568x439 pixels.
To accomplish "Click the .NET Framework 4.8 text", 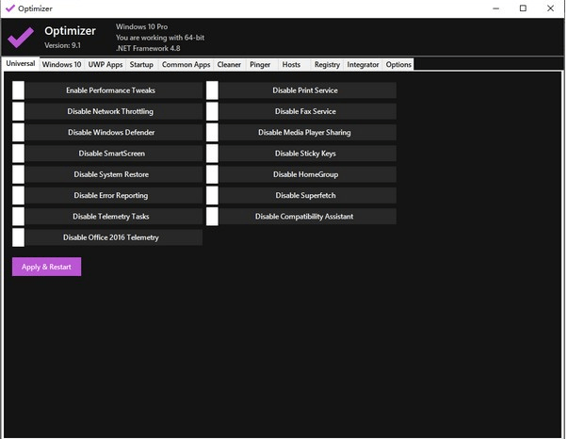I will click(148, 49).
